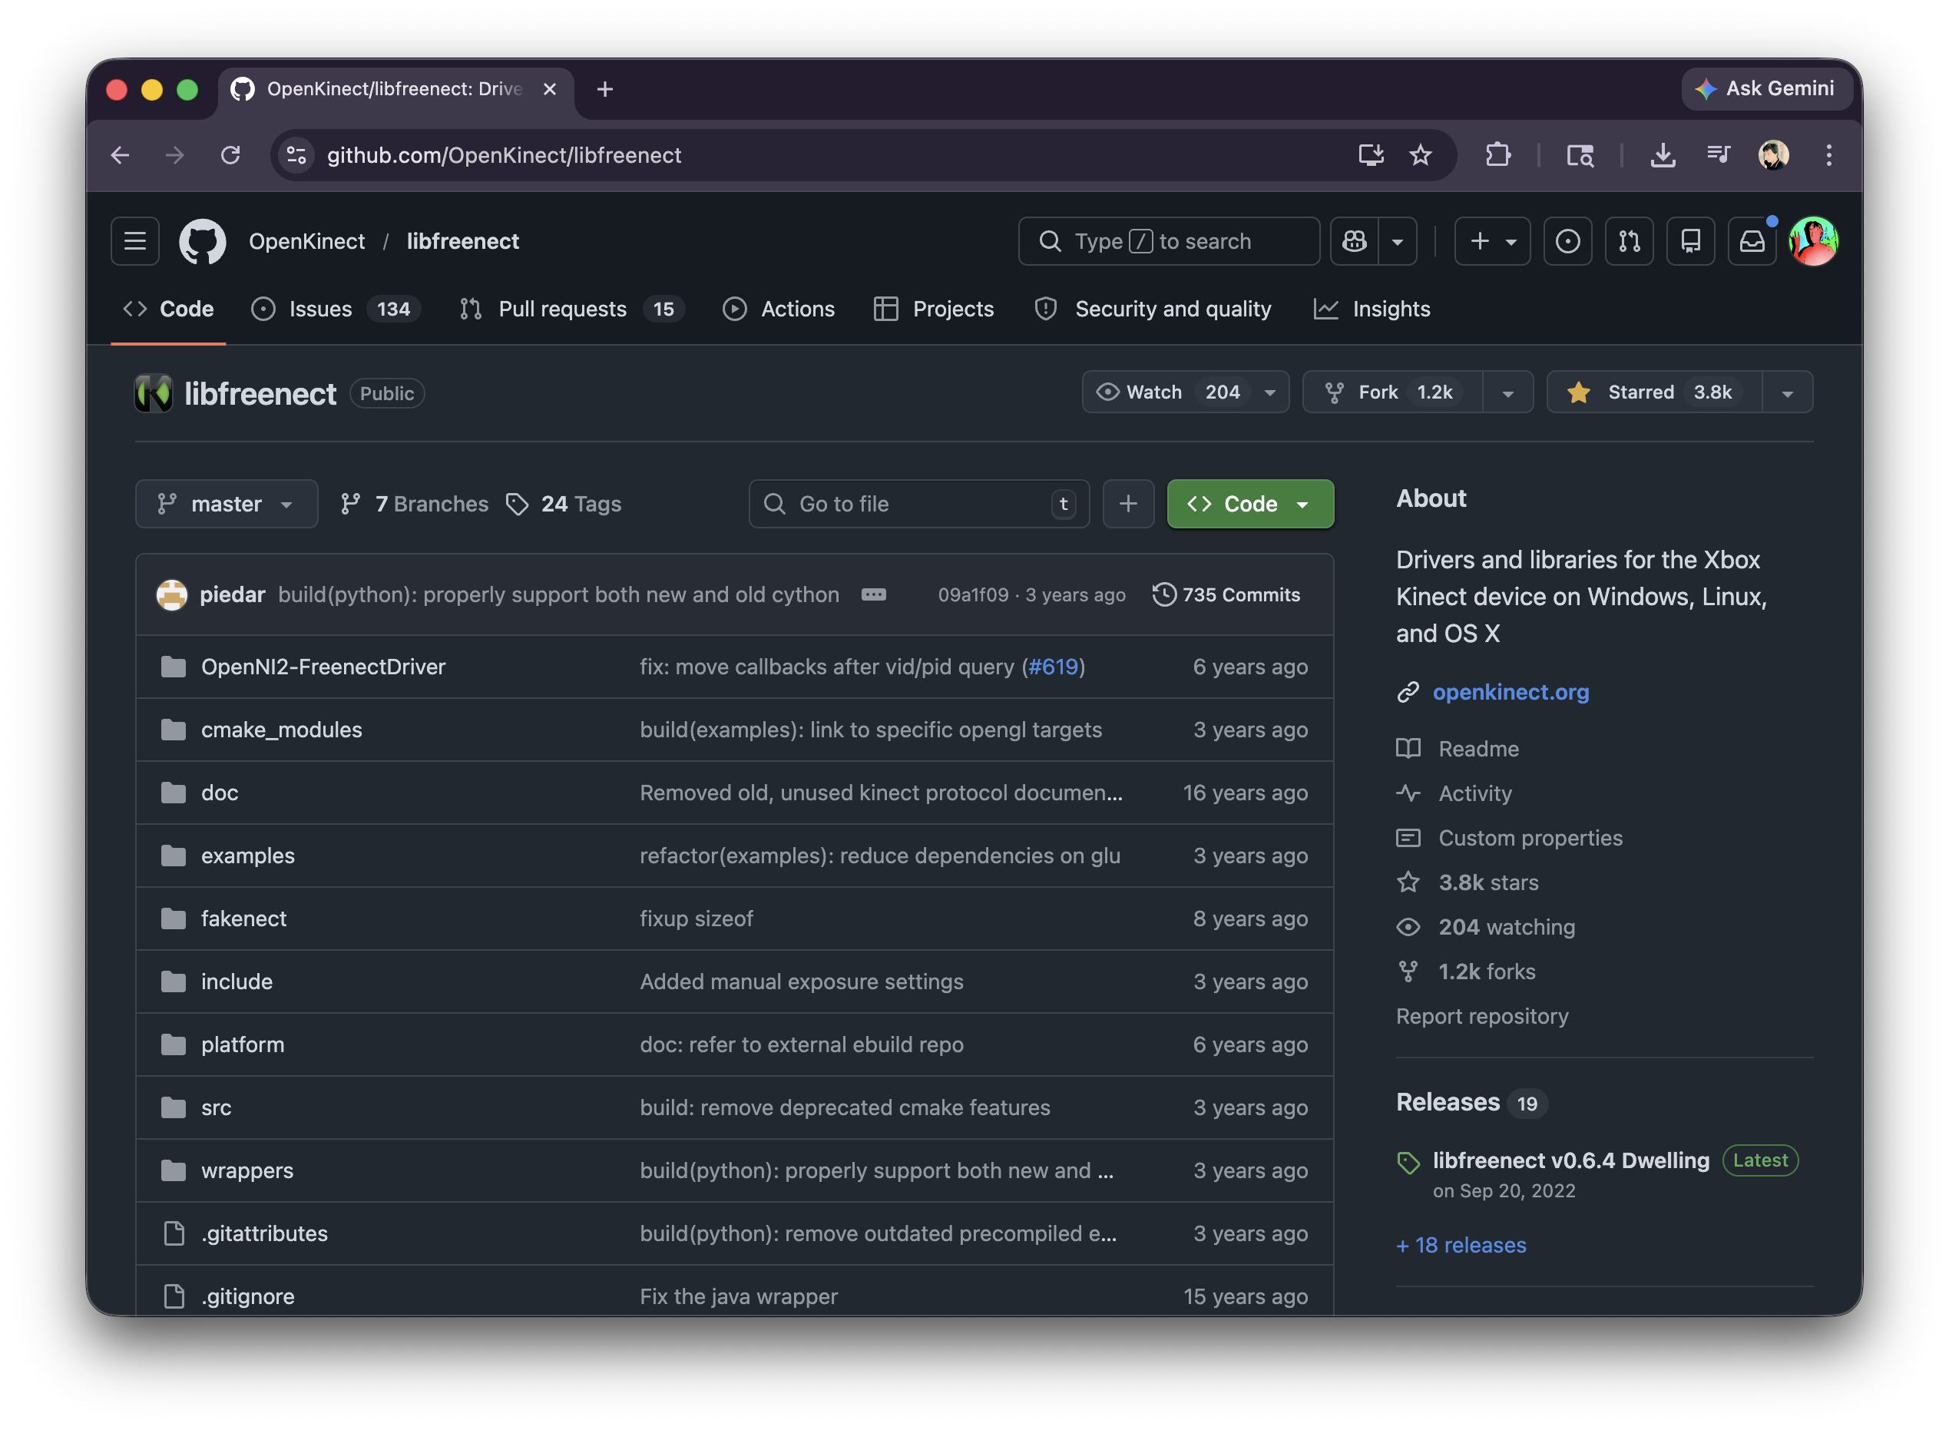Open the hamburger navigation menu
Image resolution: width=1949 pixels, height=1430 pixels.
pos(135,241)
